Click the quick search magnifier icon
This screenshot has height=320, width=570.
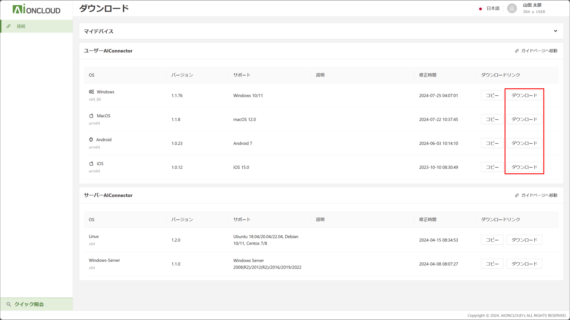point(9,304)
